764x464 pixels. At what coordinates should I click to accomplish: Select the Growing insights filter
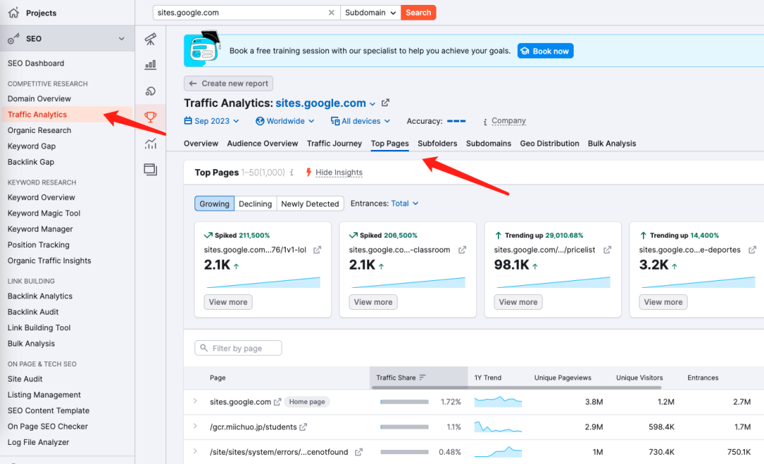click(214, 204)
